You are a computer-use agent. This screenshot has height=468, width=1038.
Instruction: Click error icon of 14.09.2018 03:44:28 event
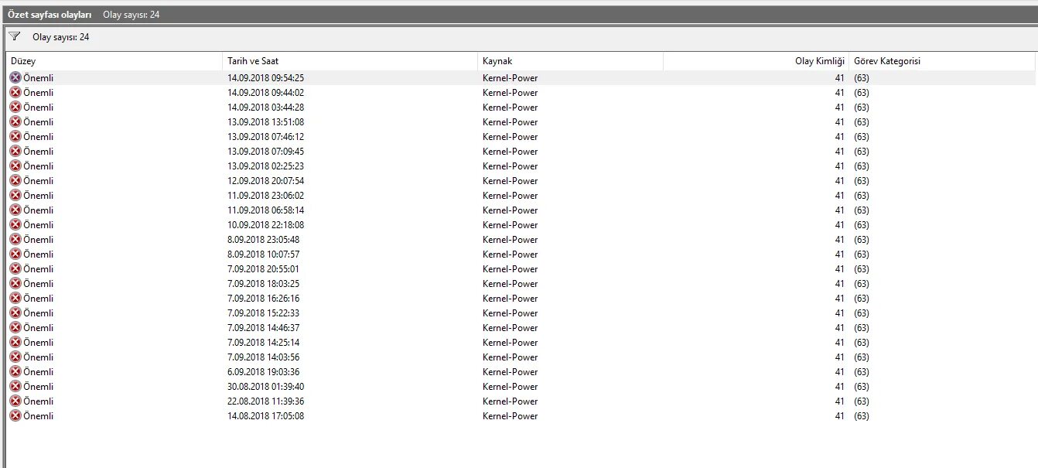coord(15,107)
